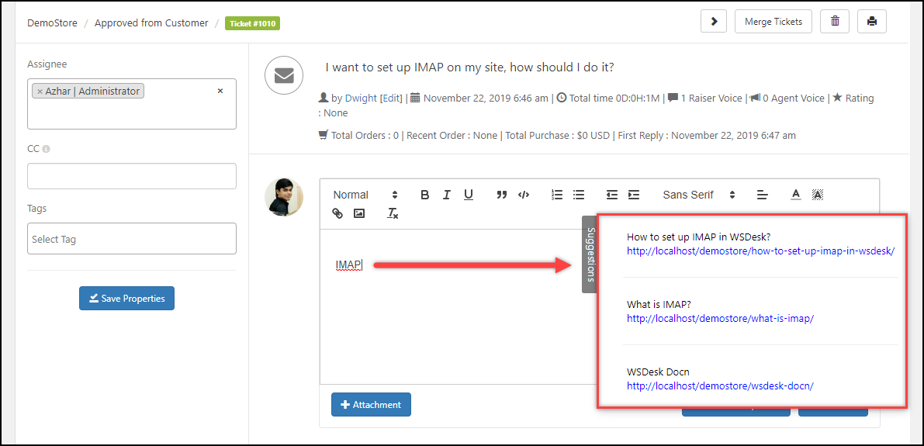Open the DemoStore breadcrumb

tap(53, 23)
